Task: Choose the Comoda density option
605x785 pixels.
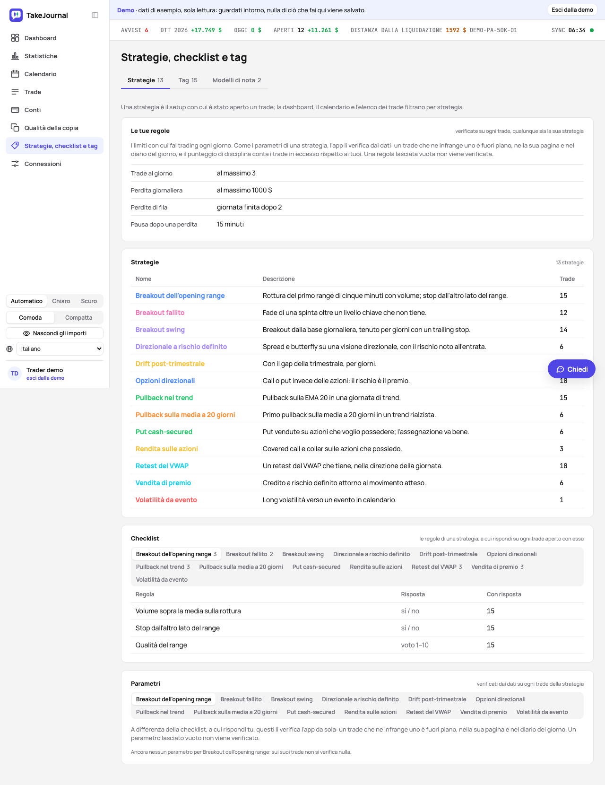Action: 30,318
